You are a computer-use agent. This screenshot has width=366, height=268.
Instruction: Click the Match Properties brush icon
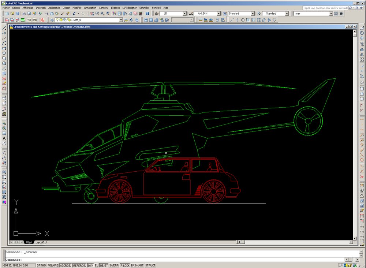click(62, 14)
